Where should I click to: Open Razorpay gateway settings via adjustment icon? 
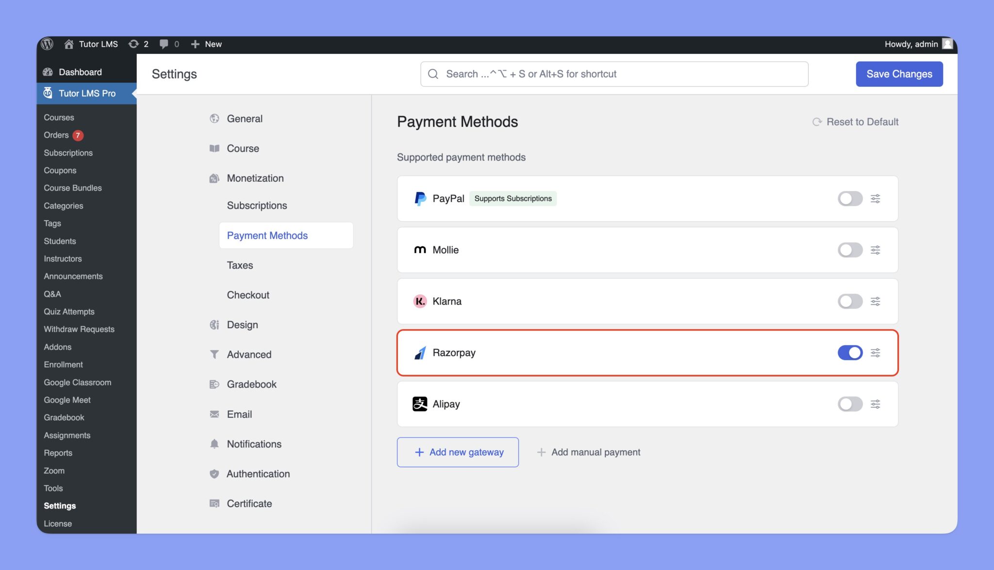click(x=875, y=353)
